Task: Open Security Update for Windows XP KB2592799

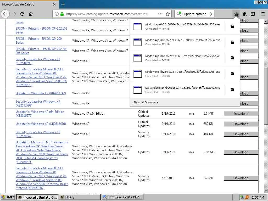Action: point(38,103)
